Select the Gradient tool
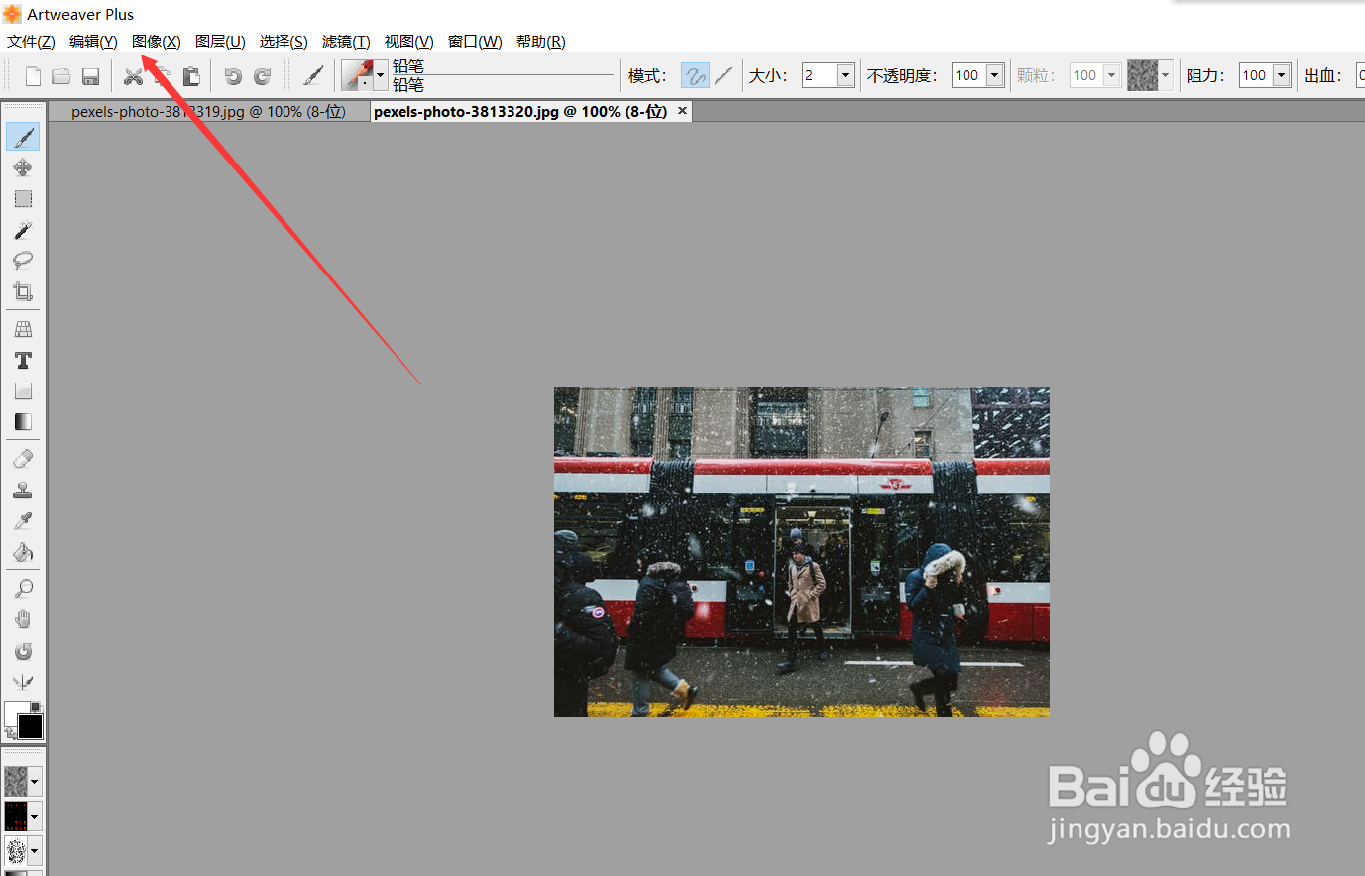The image size is (1365, 876). tap(23, 422)
